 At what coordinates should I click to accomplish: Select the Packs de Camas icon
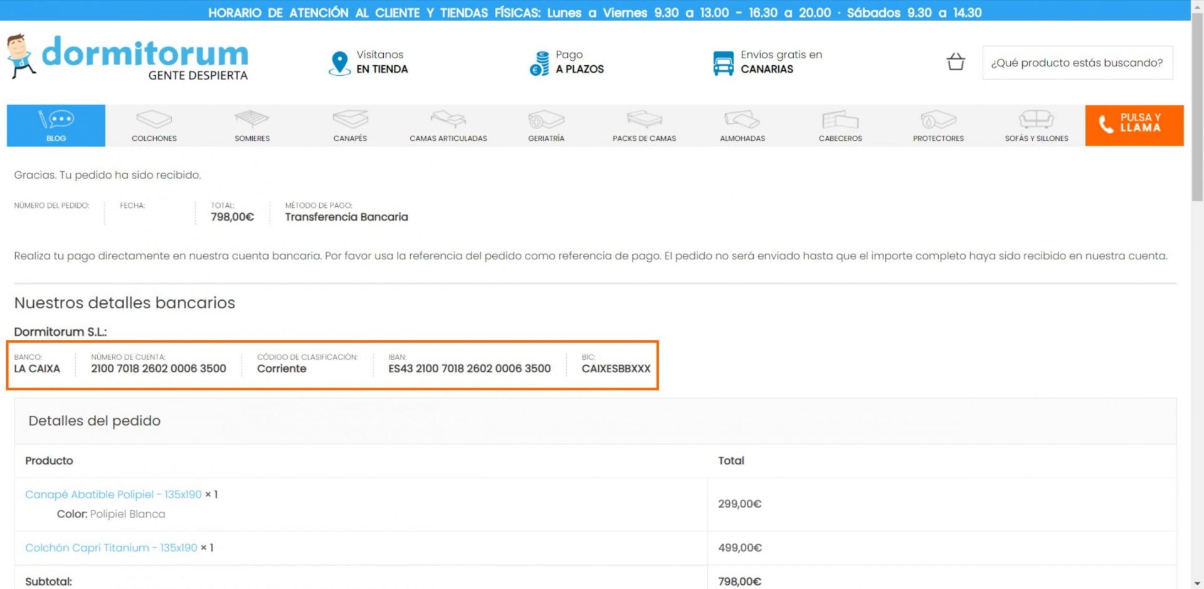click(x=645, y=118)
